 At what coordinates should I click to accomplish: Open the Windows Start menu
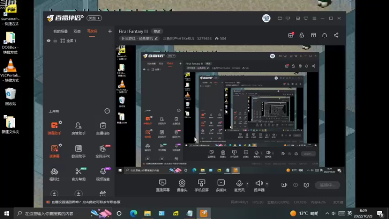7,213
